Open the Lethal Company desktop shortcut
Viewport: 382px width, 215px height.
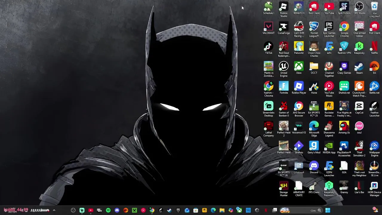coord(268,129)
